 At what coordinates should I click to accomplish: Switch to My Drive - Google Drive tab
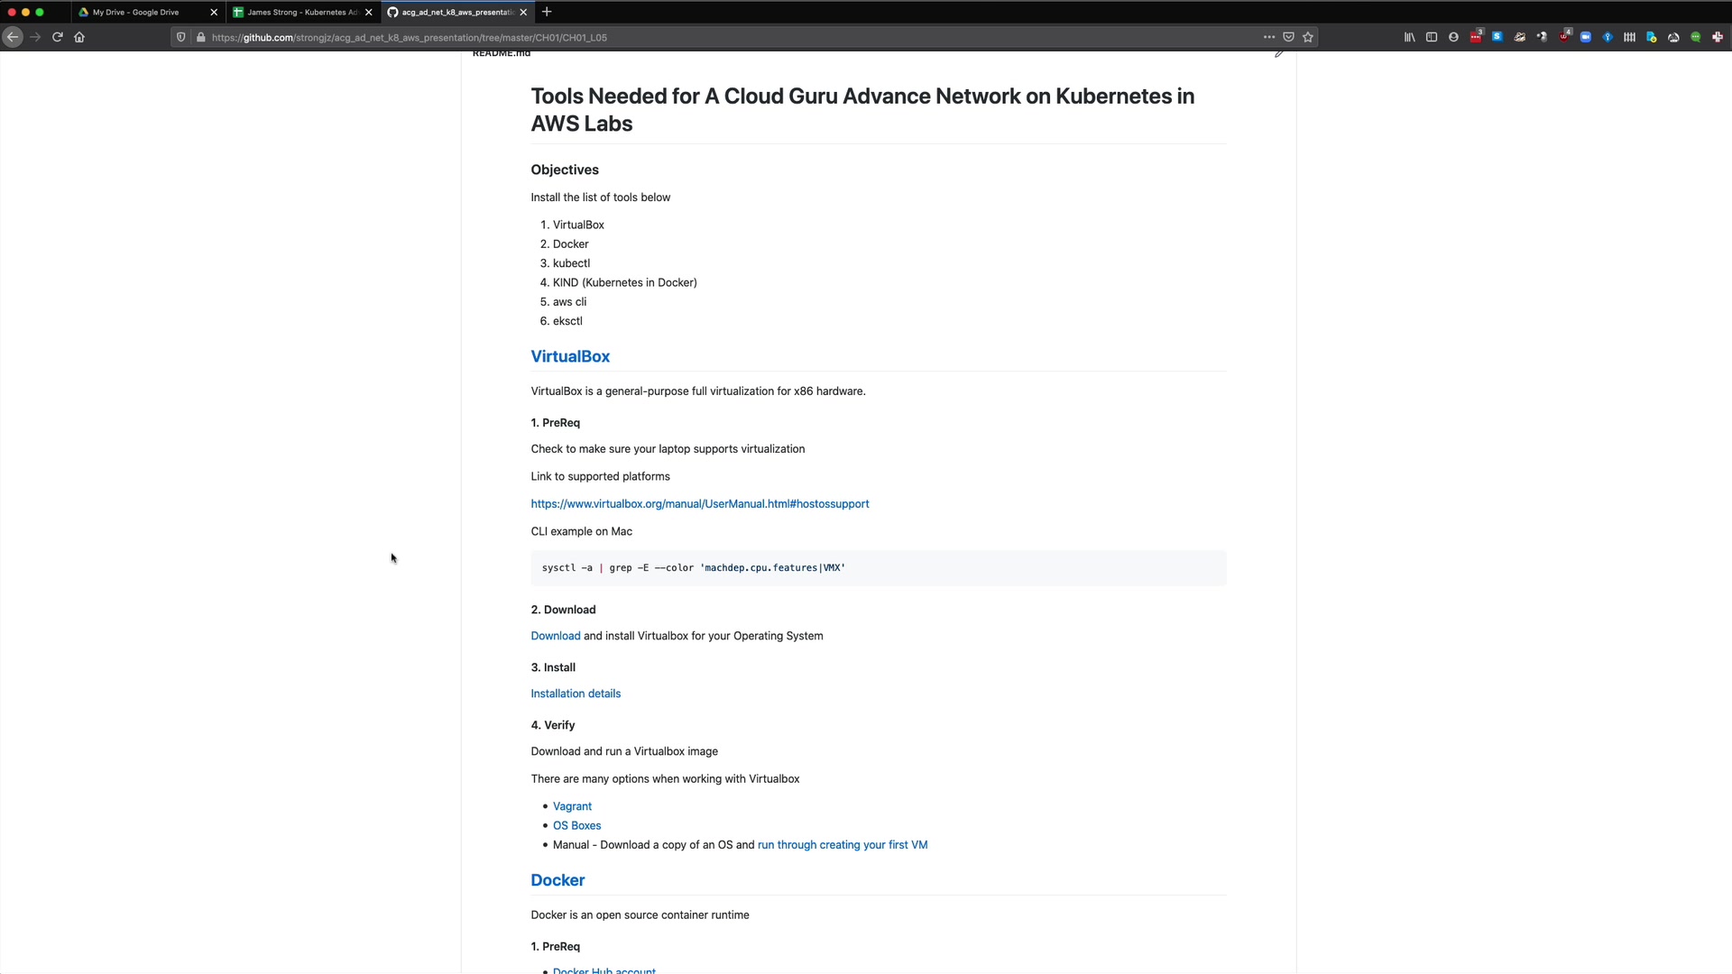[135, 13]
